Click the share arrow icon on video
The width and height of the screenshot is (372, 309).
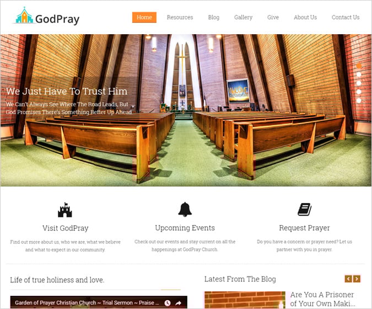(178, 303)
